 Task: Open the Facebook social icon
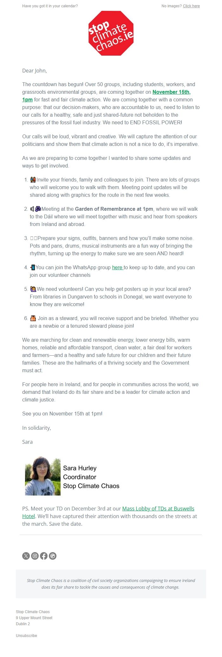[x=44, y=556]
